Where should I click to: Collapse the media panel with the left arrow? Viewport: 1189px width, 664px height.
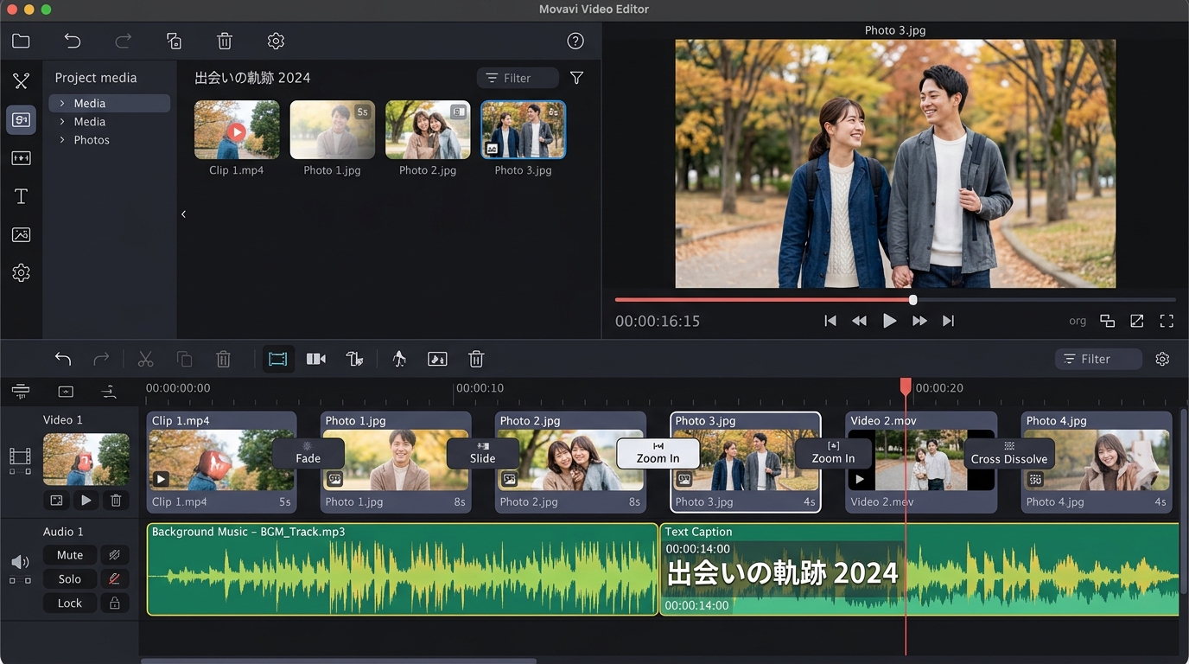(x=183, y=214)
